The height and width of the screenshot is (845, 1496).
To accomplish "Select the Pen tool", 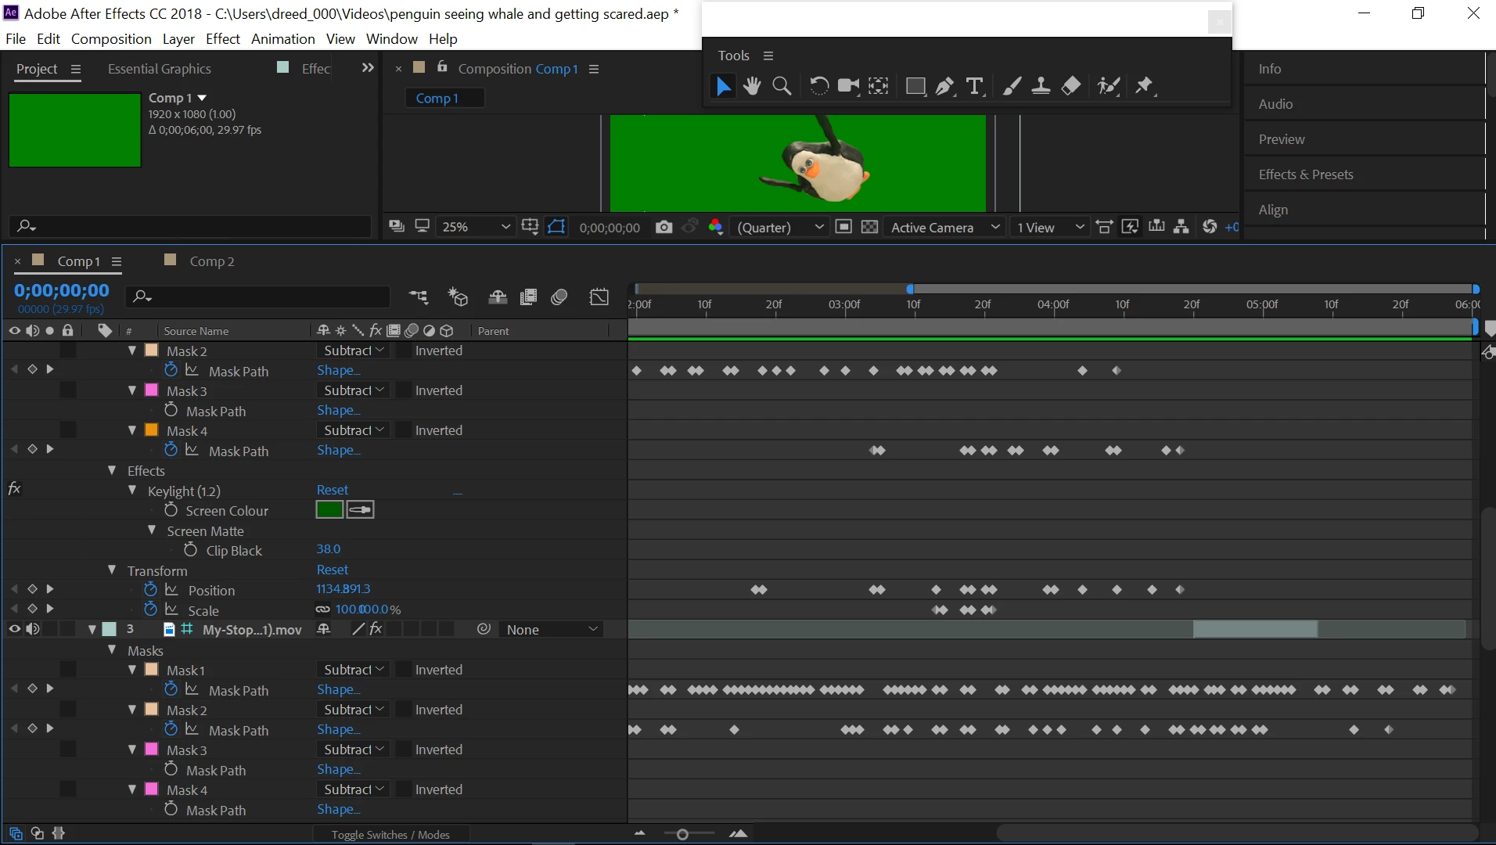I will (945, 86).
